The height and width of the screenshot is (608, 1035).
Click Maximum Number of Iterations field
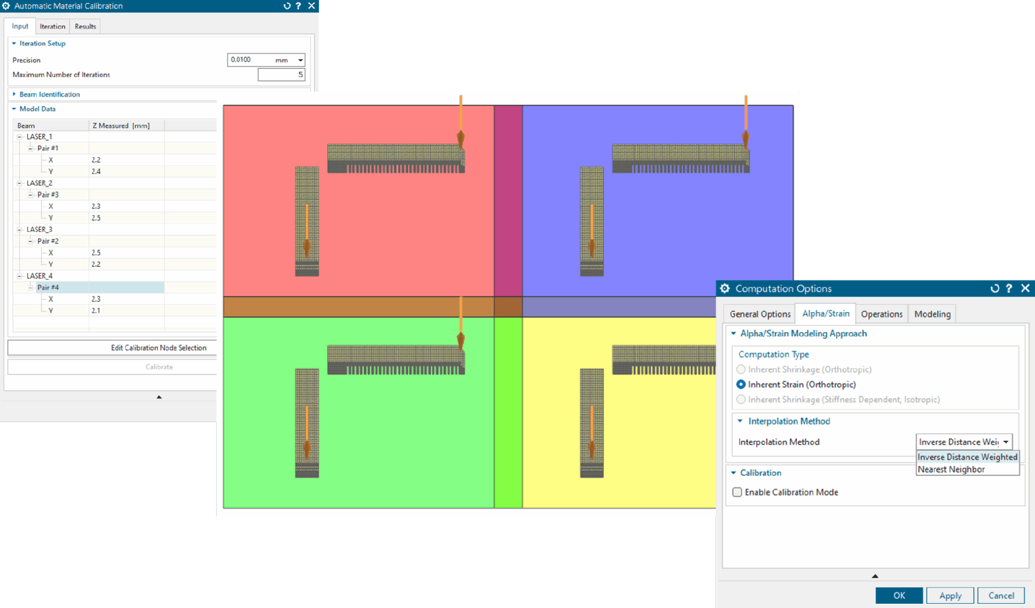click(x=281, y=74)
